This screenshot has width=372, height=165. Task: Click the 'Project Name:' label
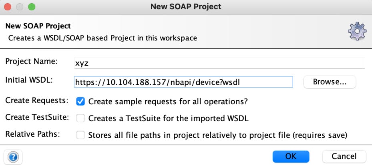[31, 62]
